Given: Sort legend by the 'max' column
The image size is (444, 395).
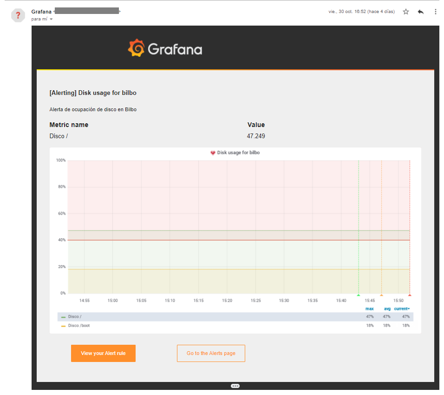Looking at the screenshot, I should pyautogui.click(x=370, y=309).
